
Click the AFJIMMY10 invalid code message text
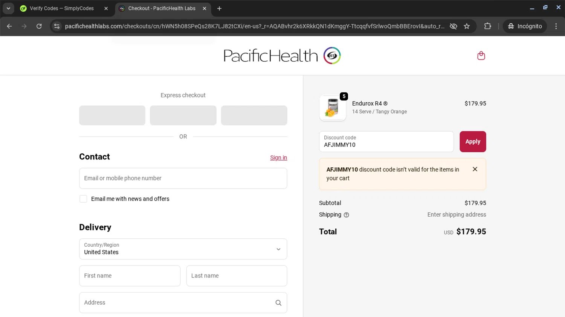pyautogui.click(x=393, y=174)
